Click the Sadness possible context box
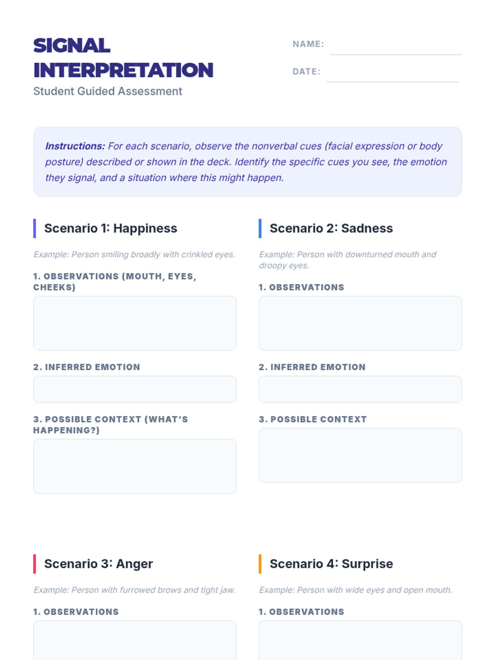The height and width of the screenshot is (660, 495). pyautogui.click(x=360, y=455)
